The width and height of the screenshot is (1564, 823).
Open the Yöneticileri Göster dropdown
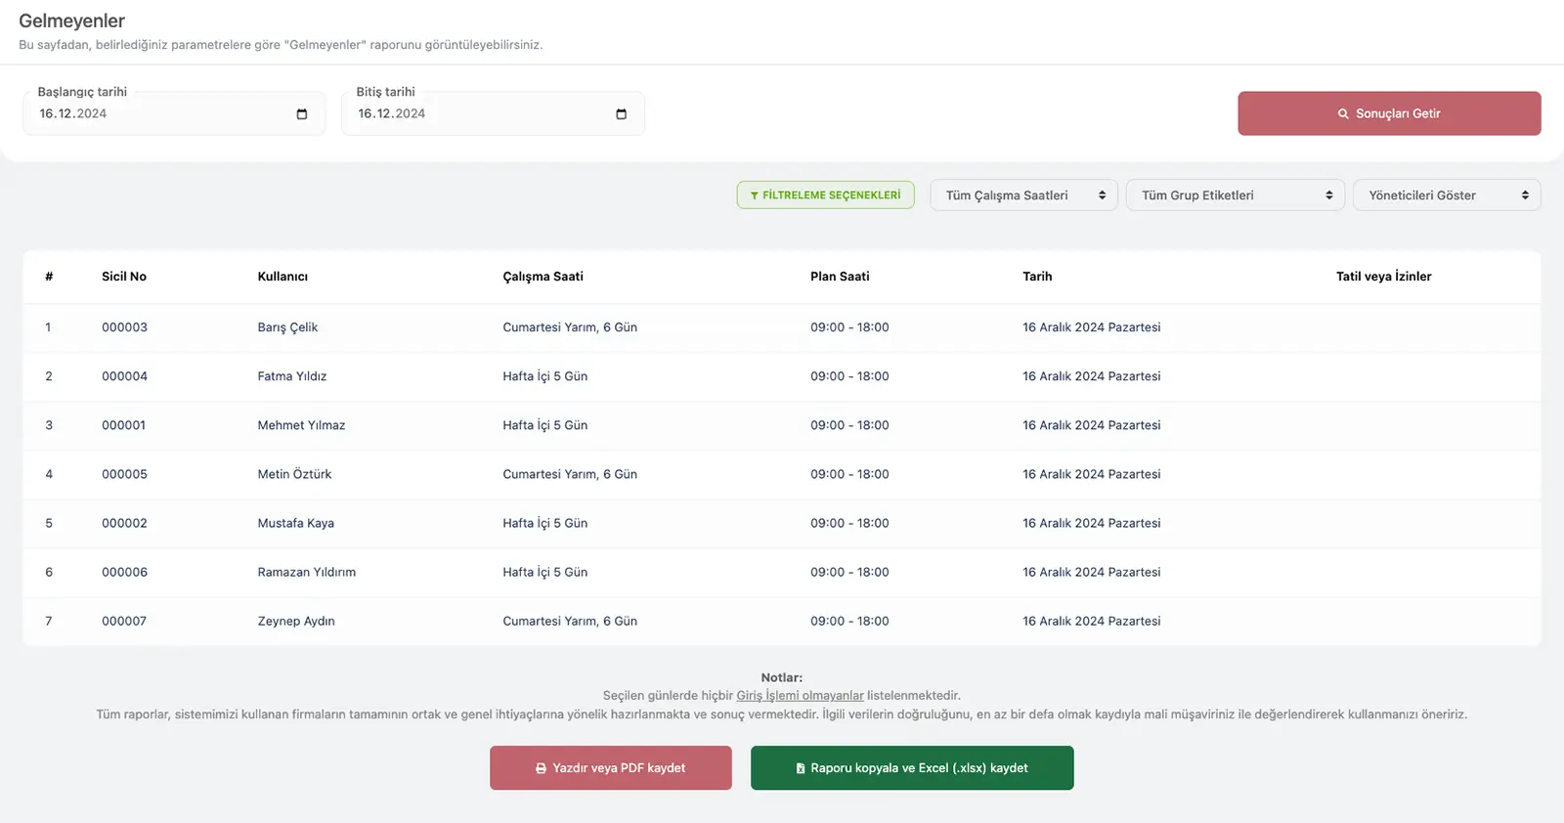tap(1446, 195)
